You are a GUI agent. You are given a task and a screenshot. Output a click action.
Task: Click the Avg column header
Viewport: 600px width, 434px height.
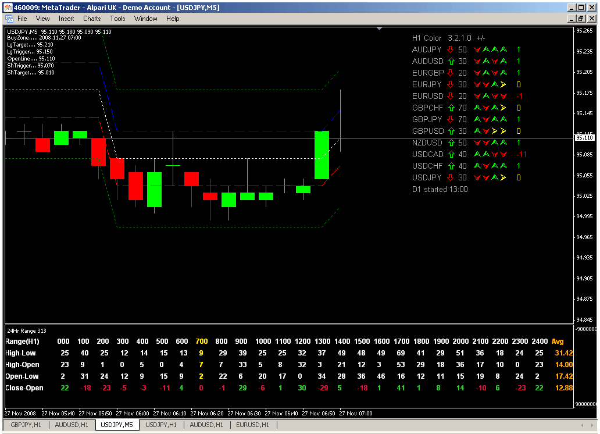click(x=557, y=341)
